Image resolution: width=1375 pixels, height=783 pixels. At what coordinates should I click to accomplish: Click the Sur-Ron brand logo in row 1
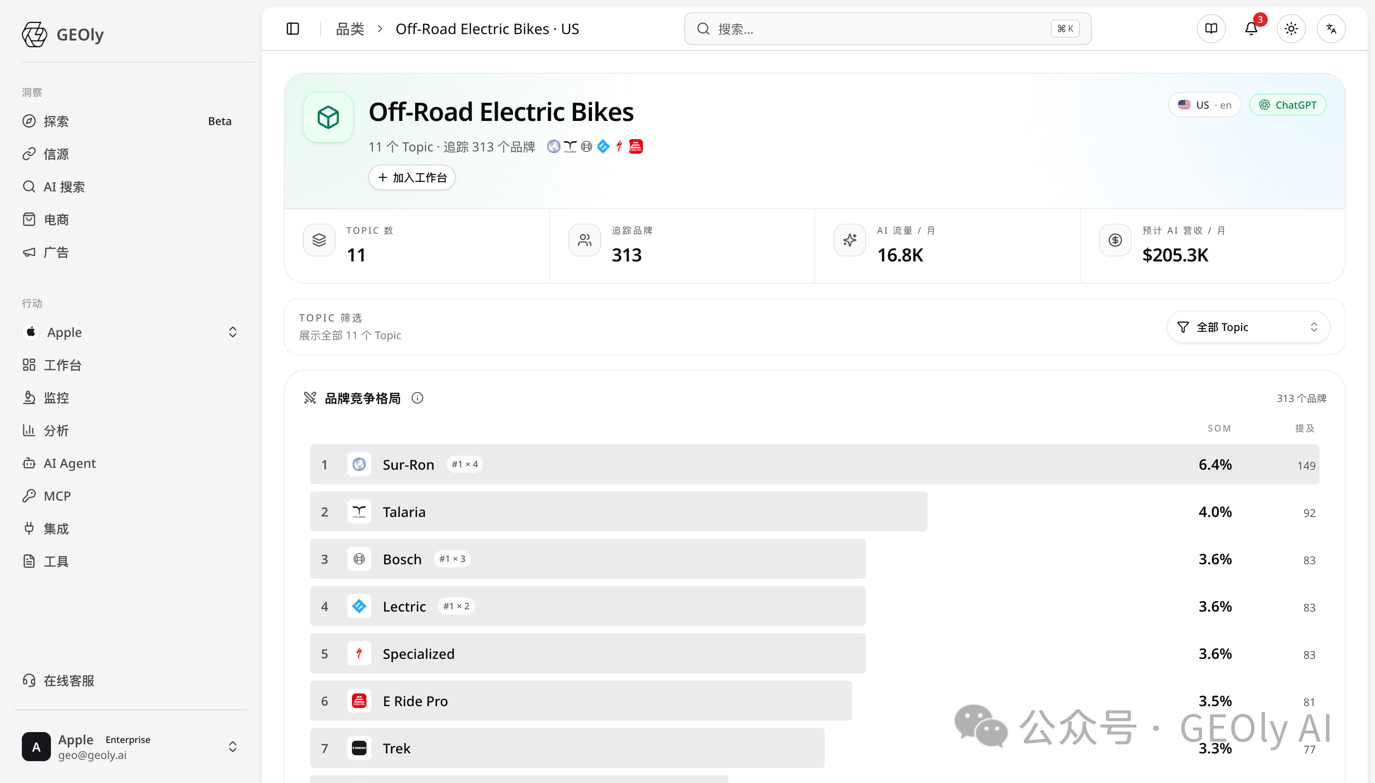(359, 464)
